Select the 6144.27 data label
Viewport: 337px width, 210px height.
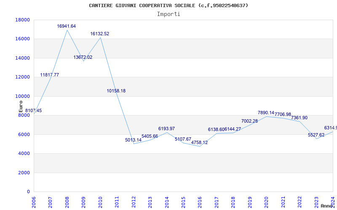point(233,129)
